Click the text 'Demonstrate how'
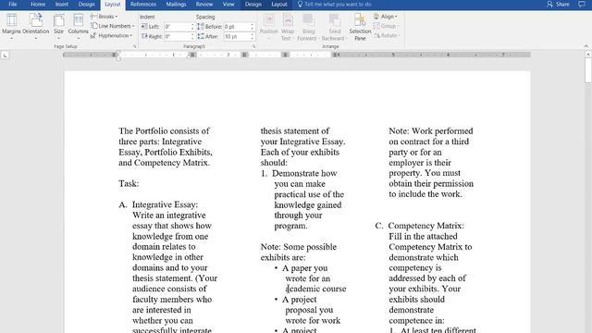592x333 pixels. (x=304, y=173)
